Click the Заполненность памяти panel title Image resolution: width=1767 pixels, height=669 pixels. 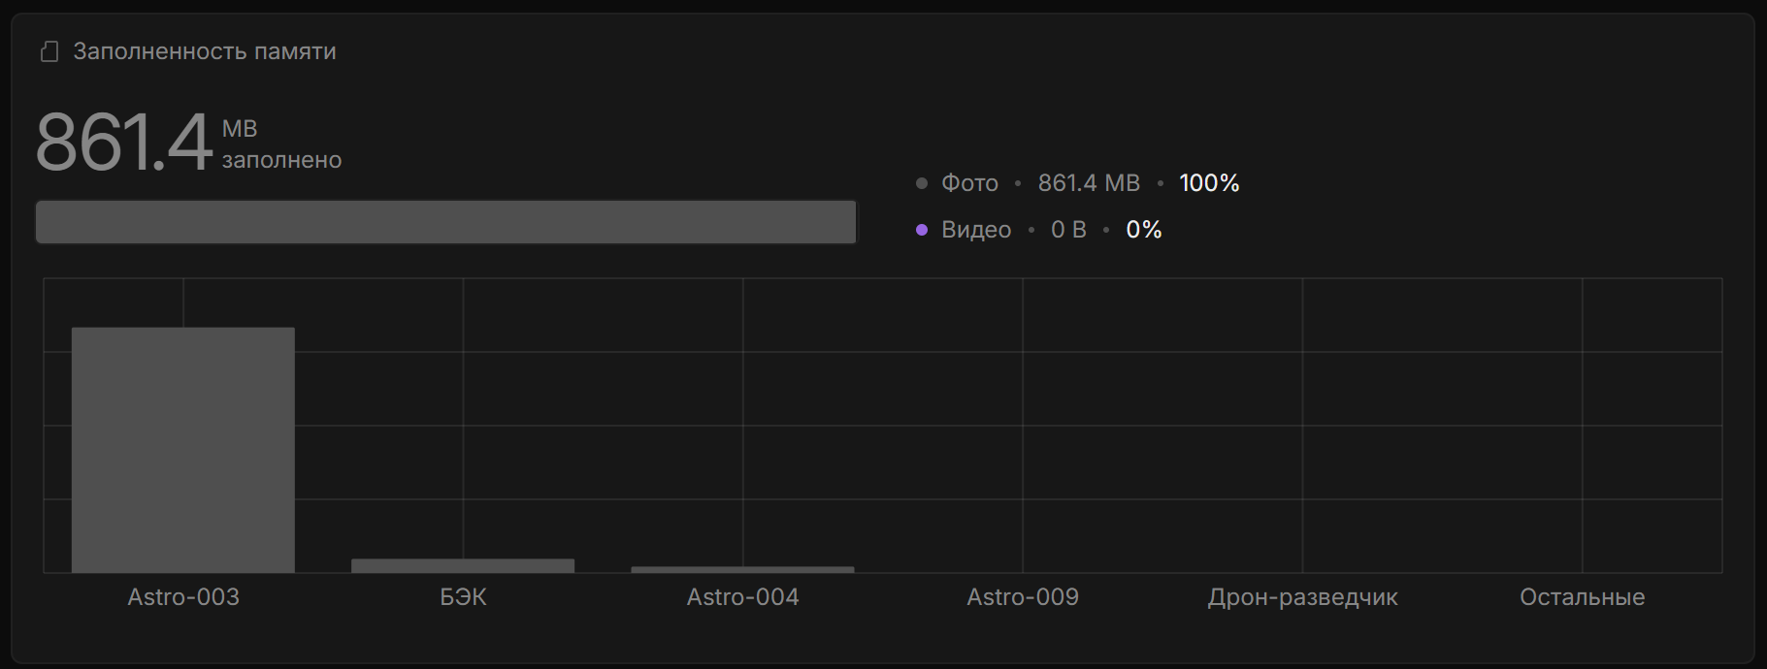(205, 51)
